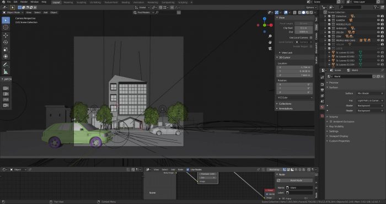Uncheck the PEOPLE AND CARS collection checkbox
386x204 pixels.
pos(329,40)
